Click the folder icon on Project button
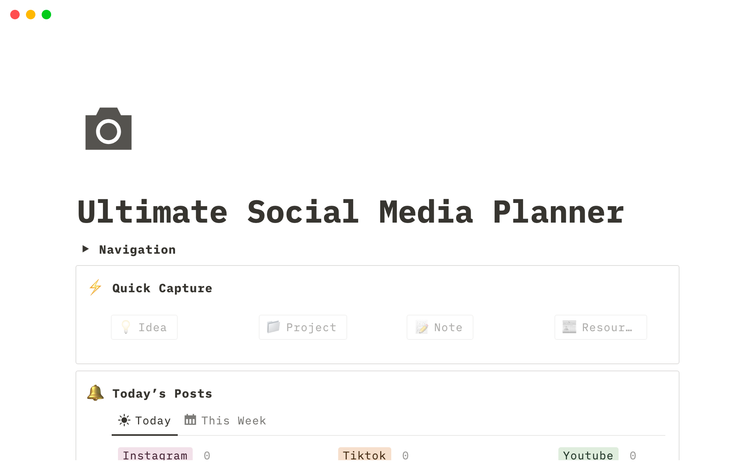This screenshot has height=472, width=755. (273, 327)
